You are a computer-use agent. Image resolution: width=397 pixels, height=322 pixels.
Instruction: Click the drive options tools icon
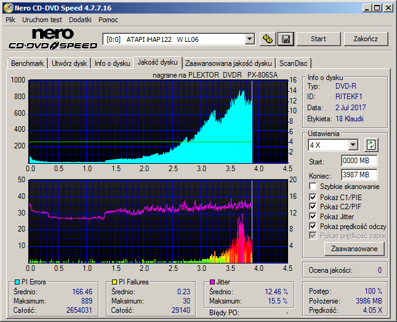(x=268, y=39)
